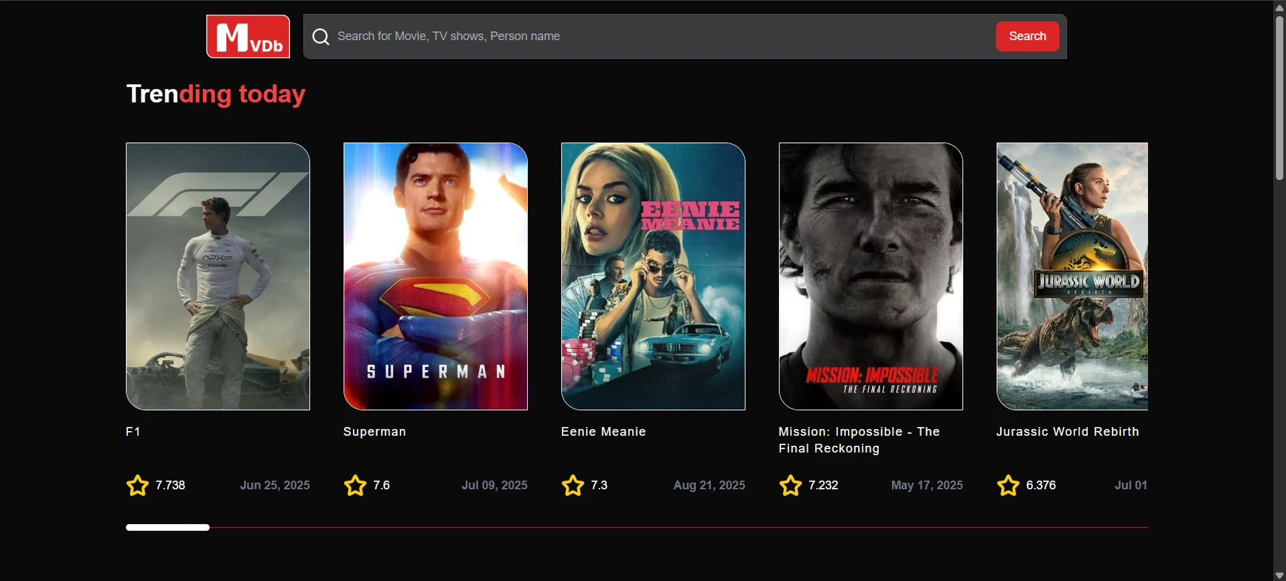This screenshot has height=581, width=1286.
Task: Click the red Search button
Action: (1027, 36)
